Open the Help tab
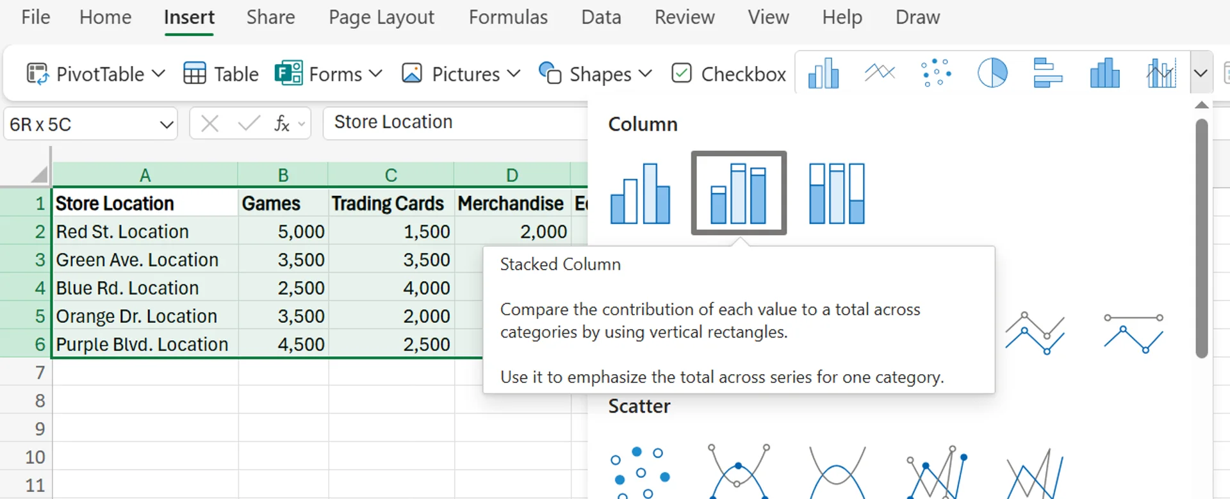Viewport: 1230px width, 499px height. (x=842, y=17)
